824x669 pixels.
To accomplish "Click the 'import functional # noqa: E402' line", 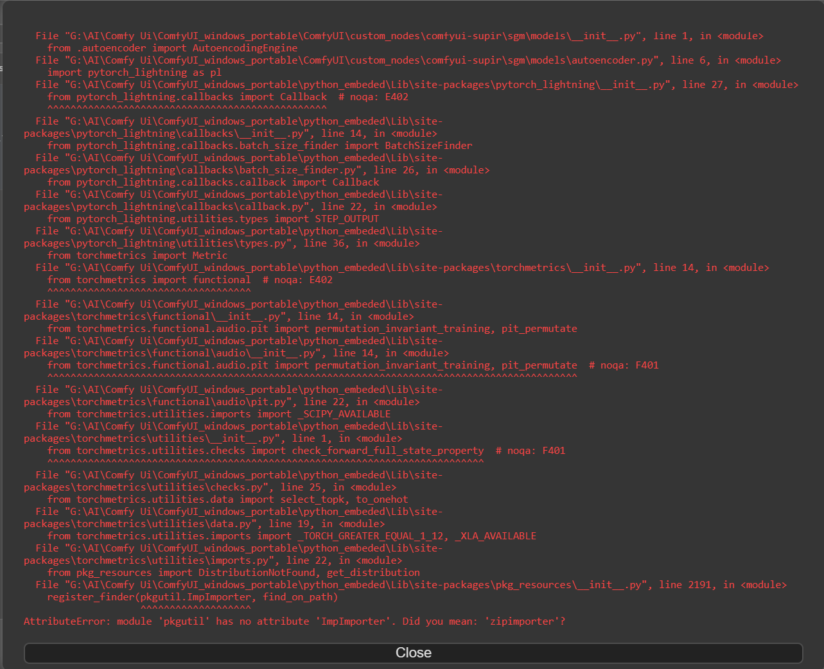I will click(189, 280).
